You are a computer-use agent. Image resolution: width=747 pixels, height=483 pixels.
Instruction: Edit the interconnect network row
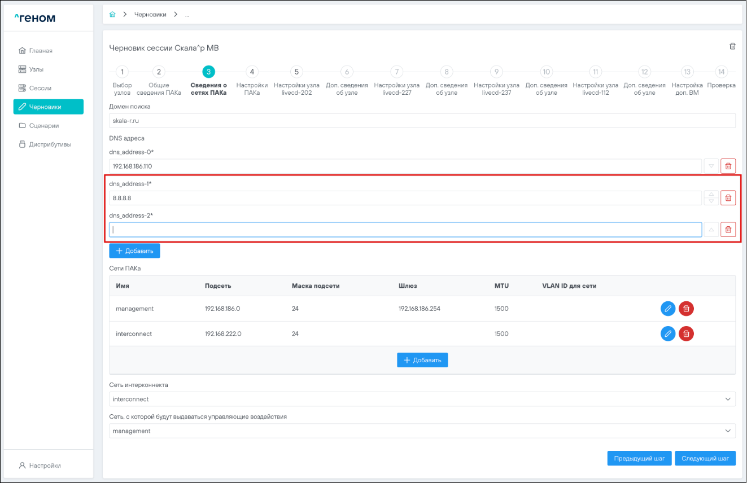click(x=668, y=333)
